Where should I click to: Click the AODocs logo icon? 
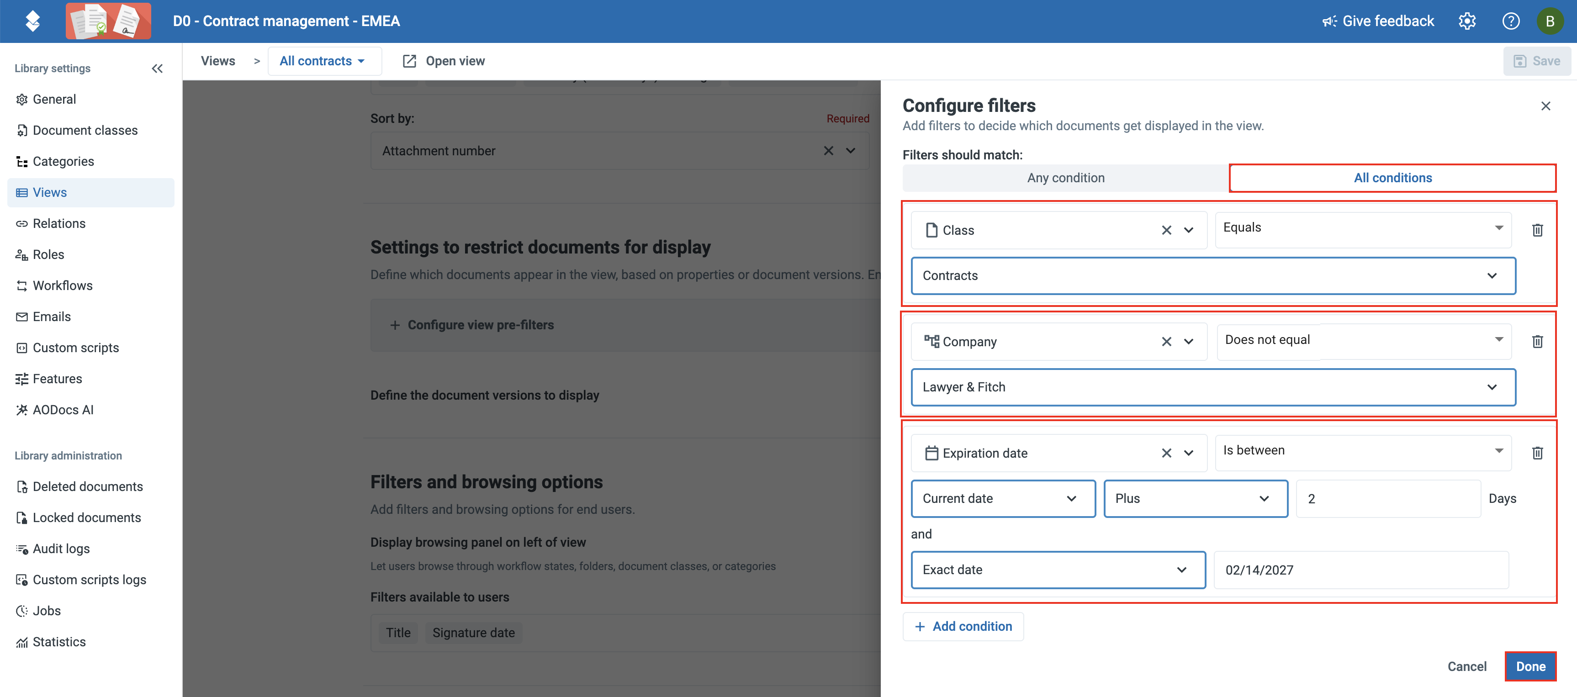pos(32,21)
